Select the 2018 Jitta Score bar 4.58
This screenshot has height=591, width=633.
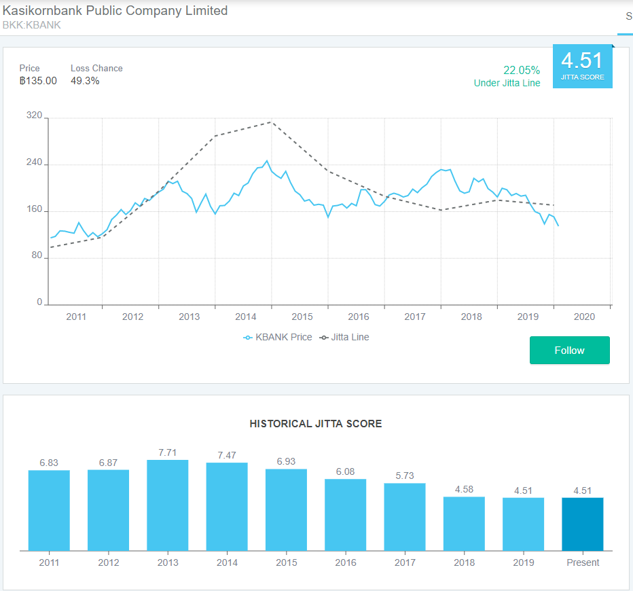pyautogui.click(x=465, y=524)
